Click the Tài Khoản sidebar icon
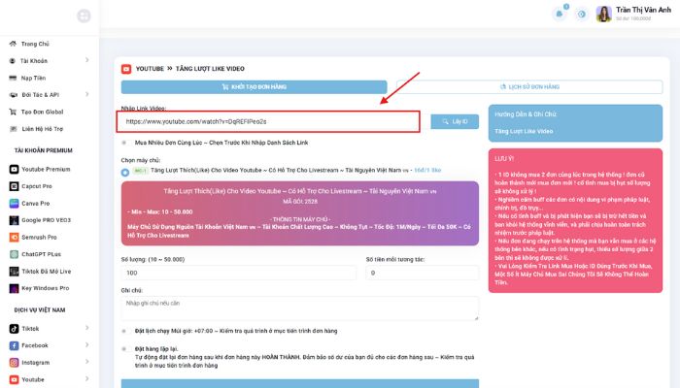 (13, 61)
